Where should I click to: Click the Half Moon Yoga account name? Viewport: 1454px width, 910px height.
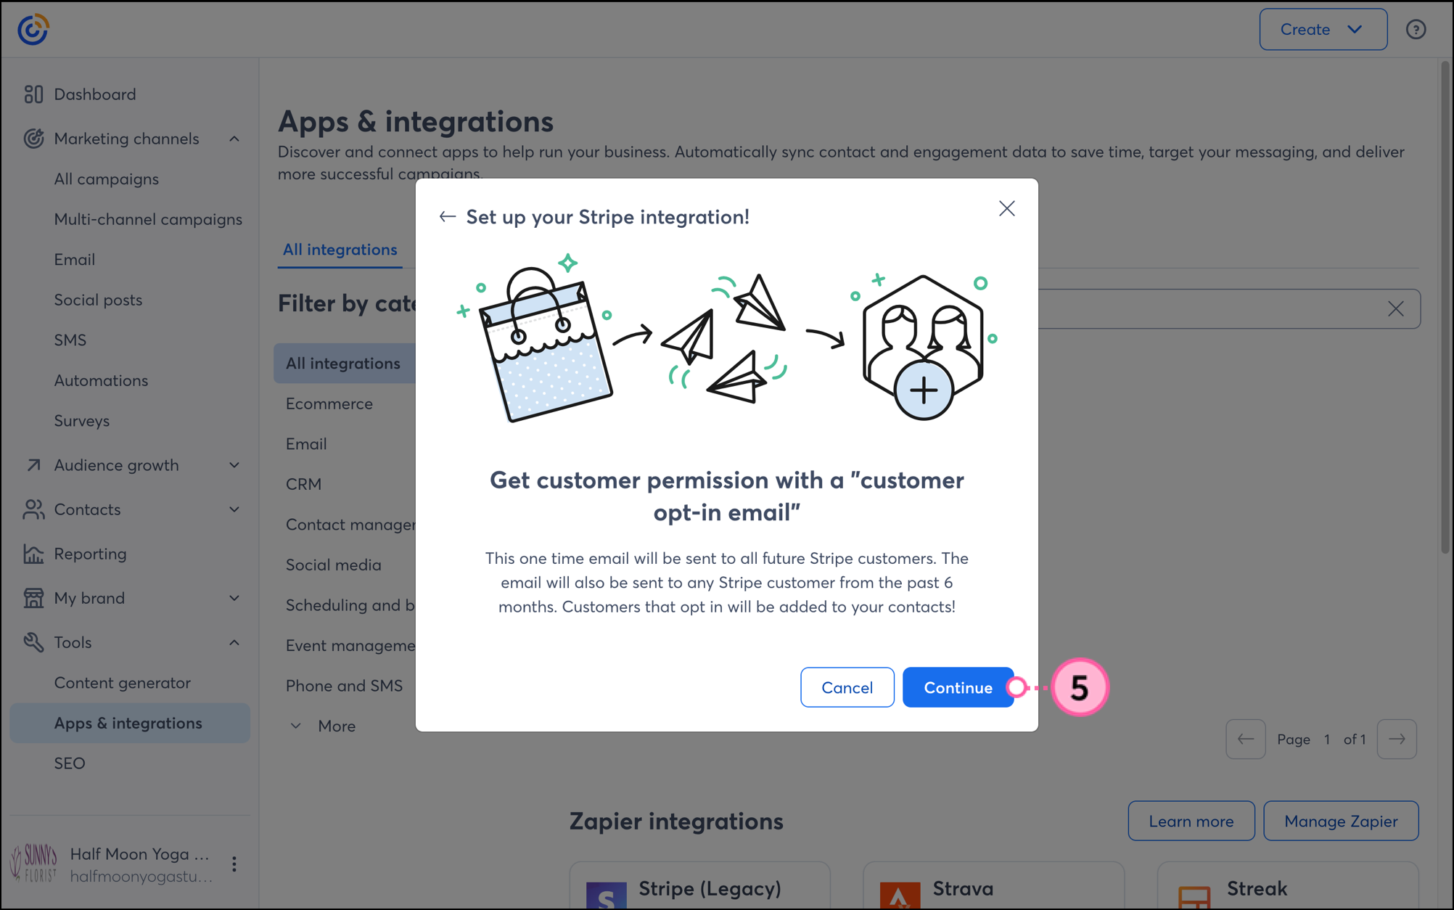coord(139,854)
